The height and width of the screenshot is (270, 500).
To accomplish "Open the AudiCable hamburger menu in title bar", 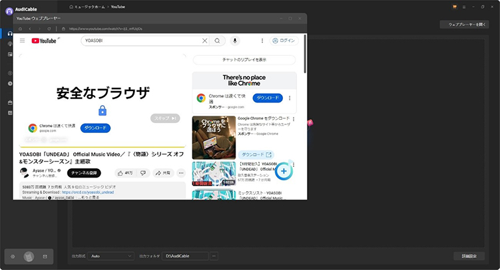I will (x=464, y=7).
